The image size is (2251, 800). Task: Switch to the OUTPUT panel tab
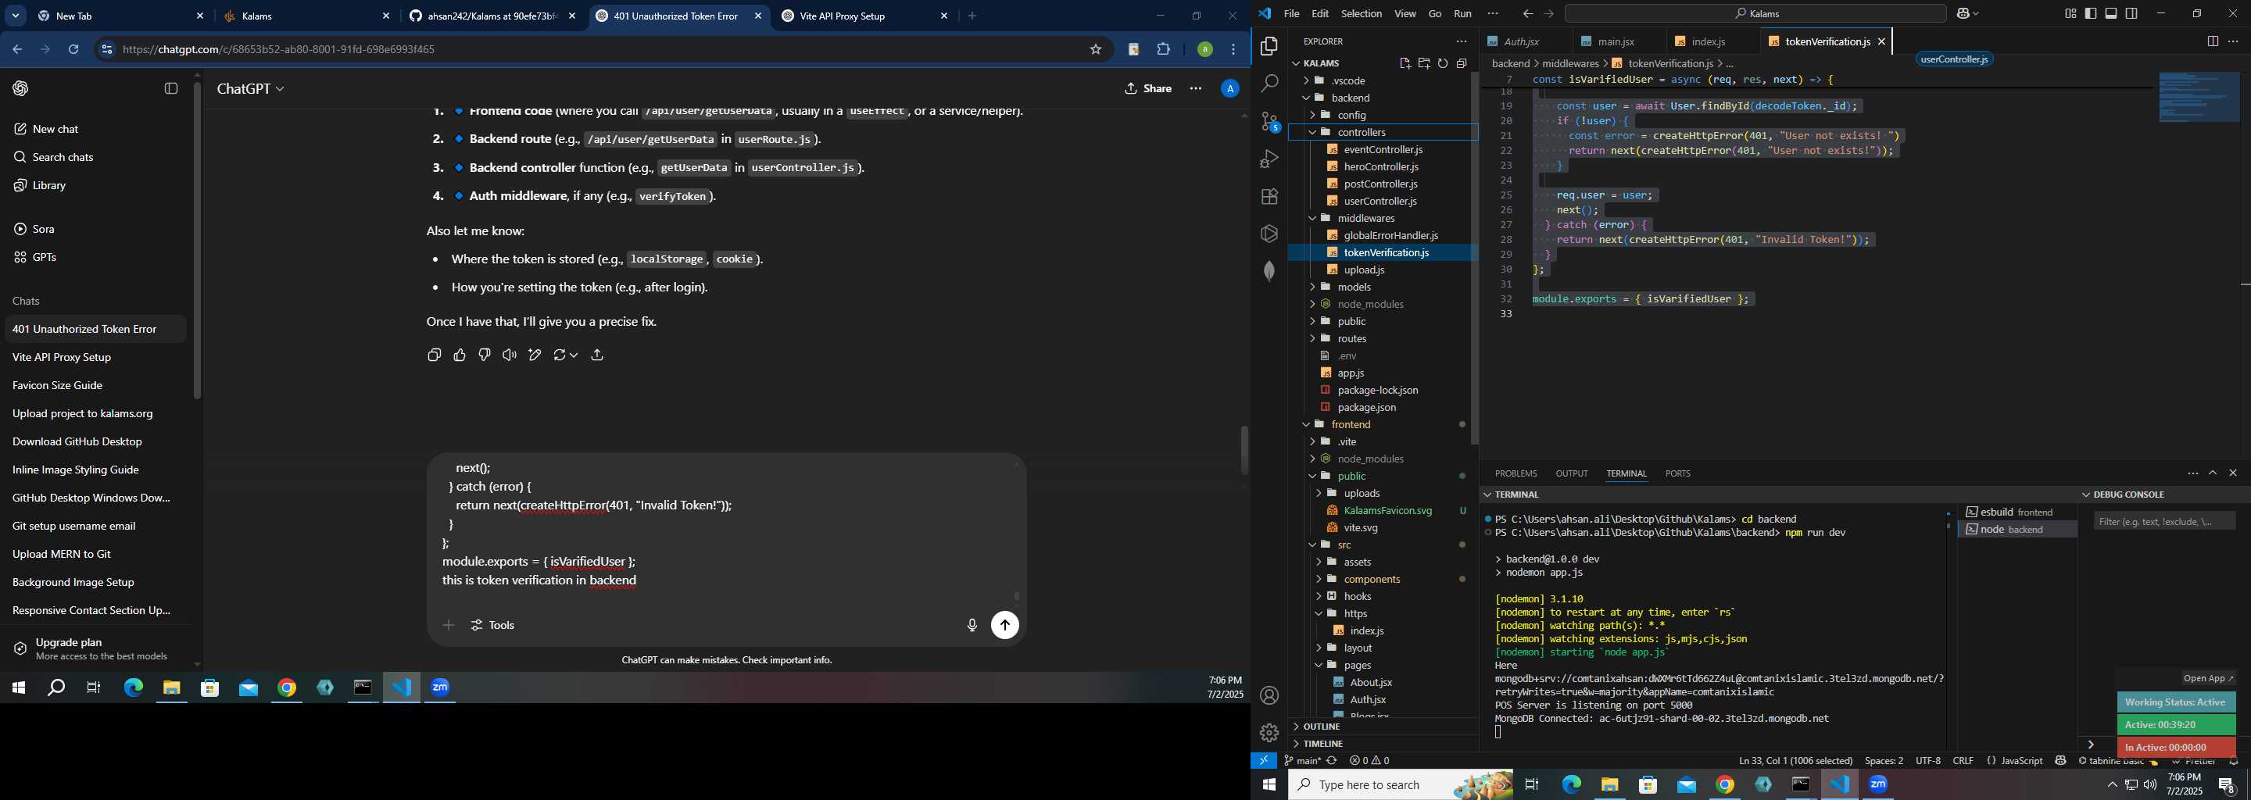[1571, 473]
